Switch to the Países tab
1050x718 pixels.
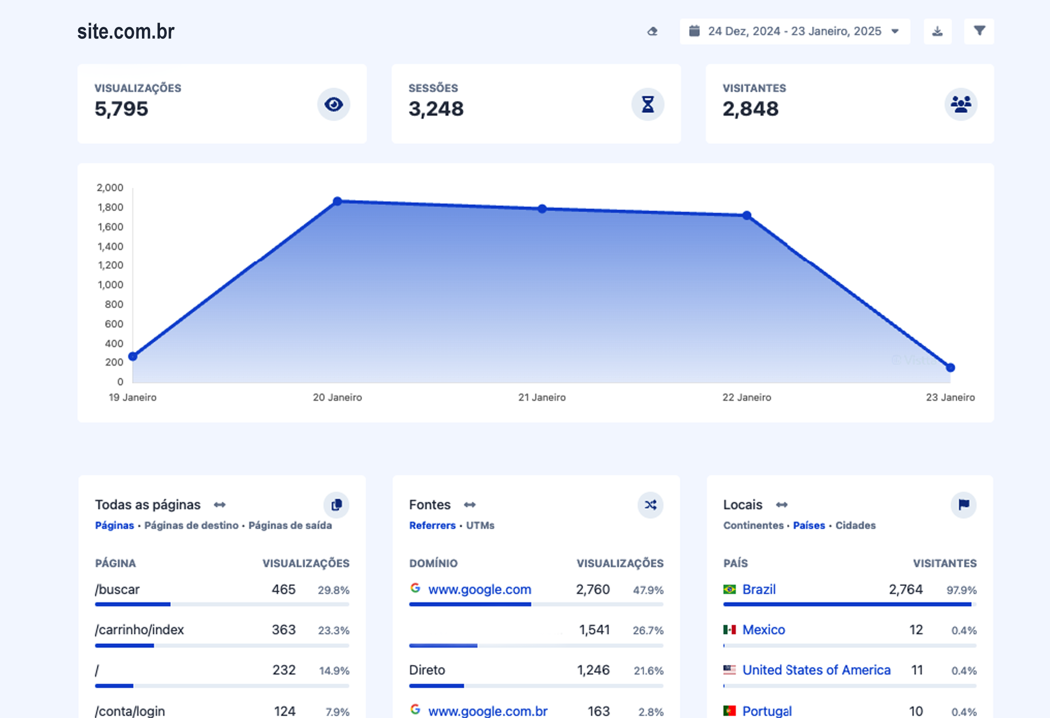click(x=809, y=525)
